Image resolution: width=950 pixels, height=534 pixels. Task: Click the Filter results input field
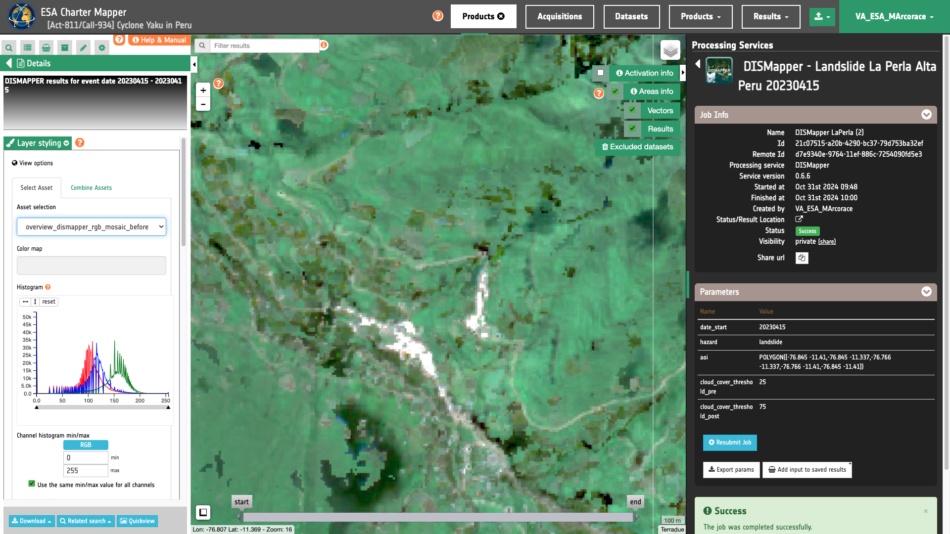coord(264,46)
